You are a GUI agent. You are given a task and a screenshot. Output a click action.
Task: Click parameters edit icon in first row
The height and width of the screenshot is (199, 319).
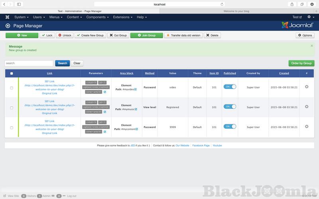click(105, 92)
